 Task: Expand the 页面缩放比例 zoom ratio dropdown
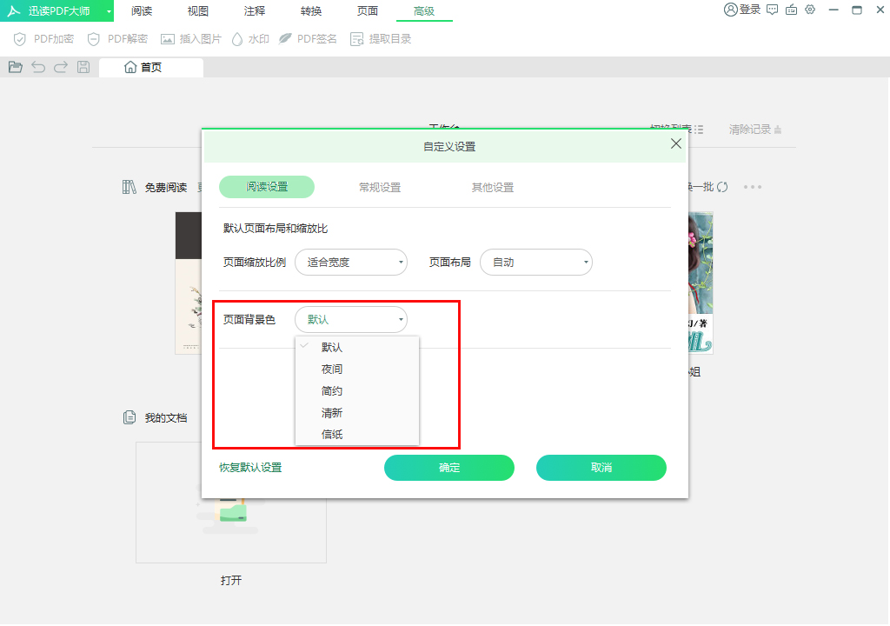coord(351,262)
